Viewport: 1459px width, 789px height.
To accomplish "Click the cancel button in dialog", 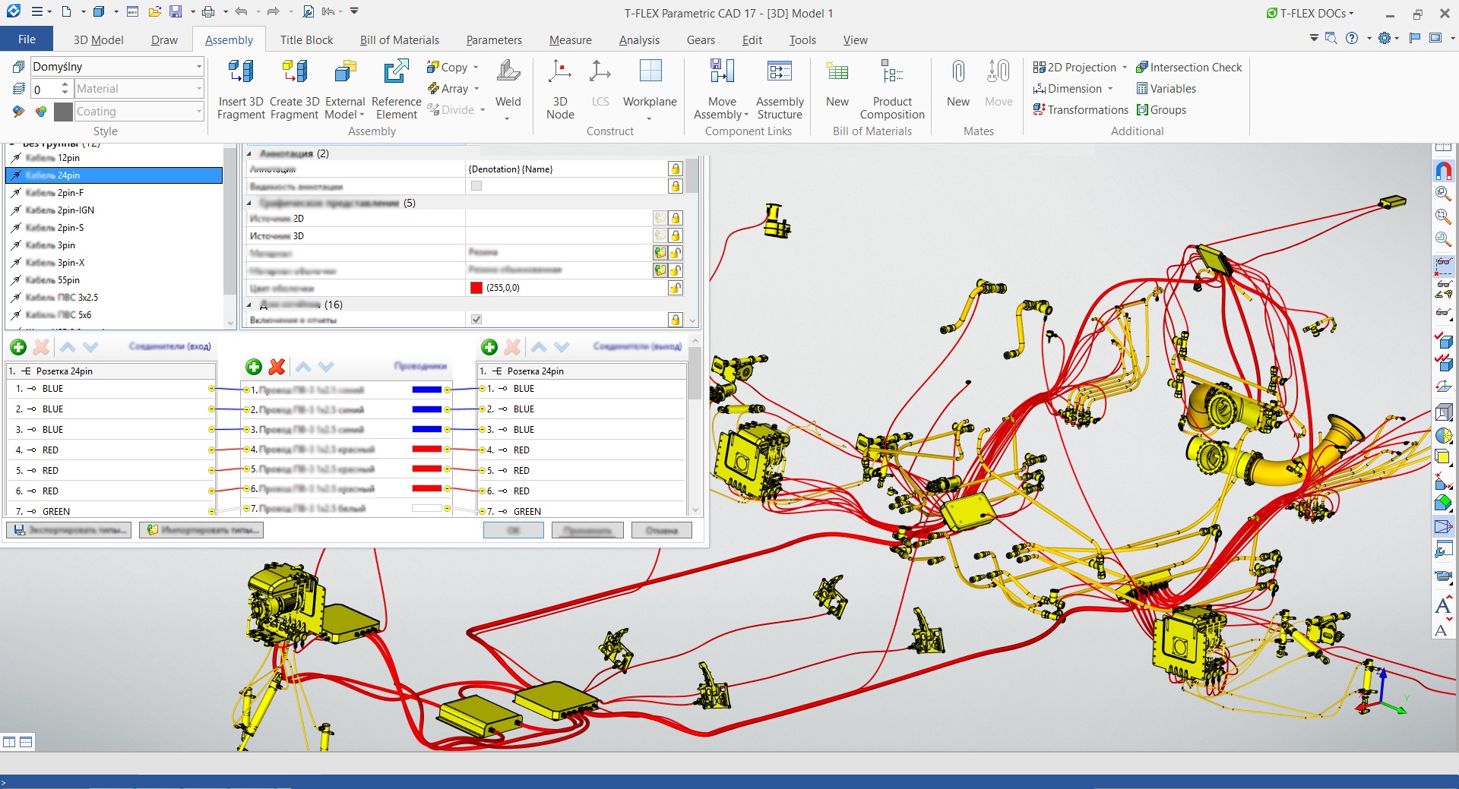I will click(661, 530).
